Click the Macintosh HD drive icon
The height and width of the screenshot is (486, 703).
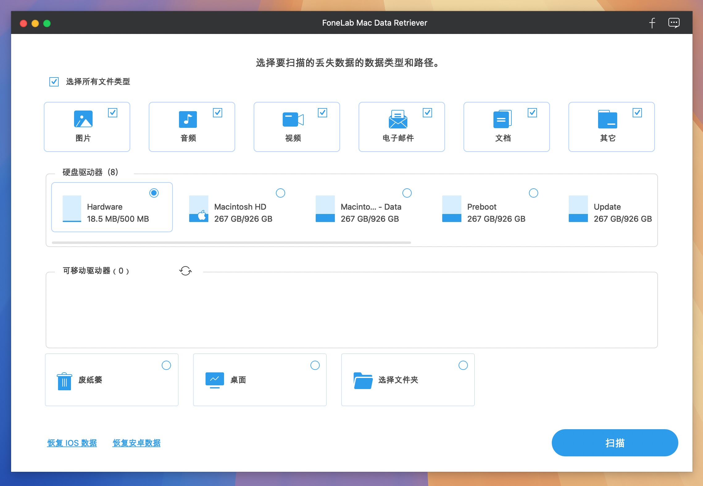(x=198, y=209)
